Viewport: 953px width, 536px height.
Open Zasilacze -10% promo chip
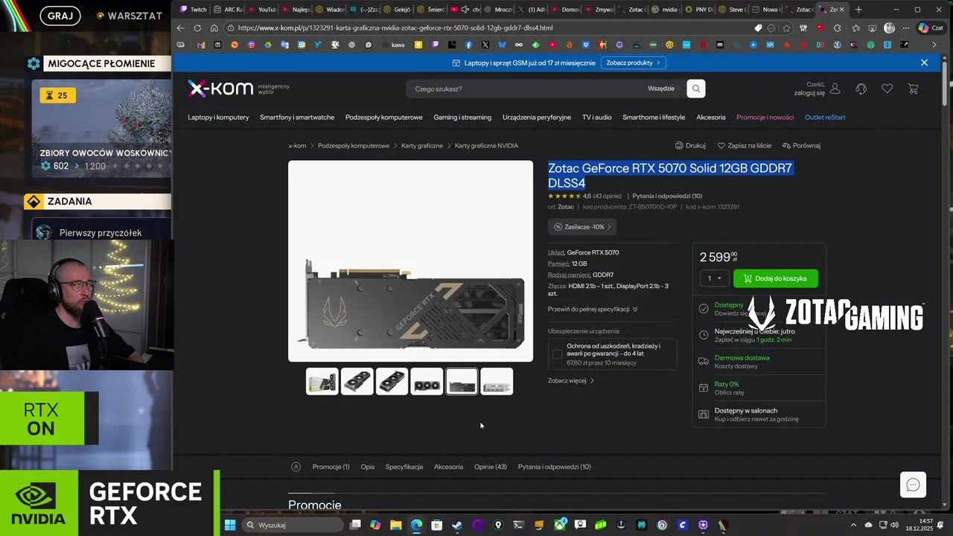point(582,227)
